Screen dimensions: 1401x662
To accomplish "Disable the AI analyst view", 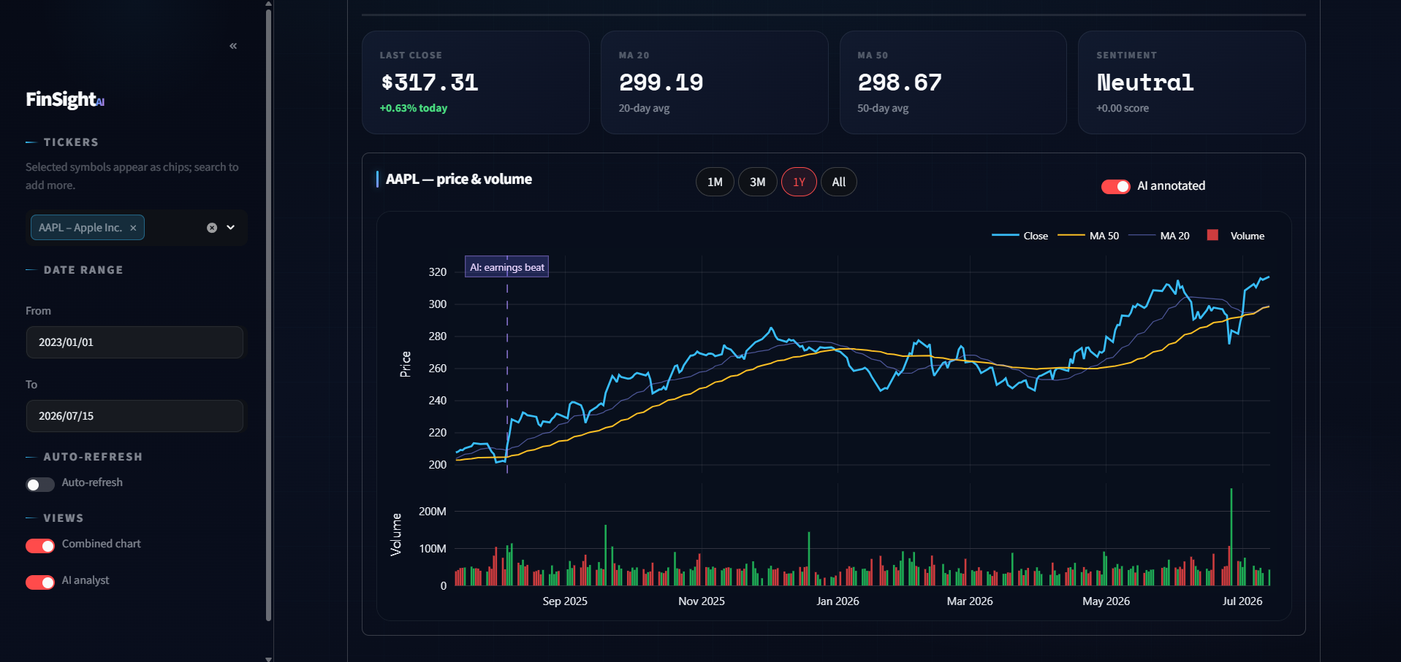I will (40, 582).
